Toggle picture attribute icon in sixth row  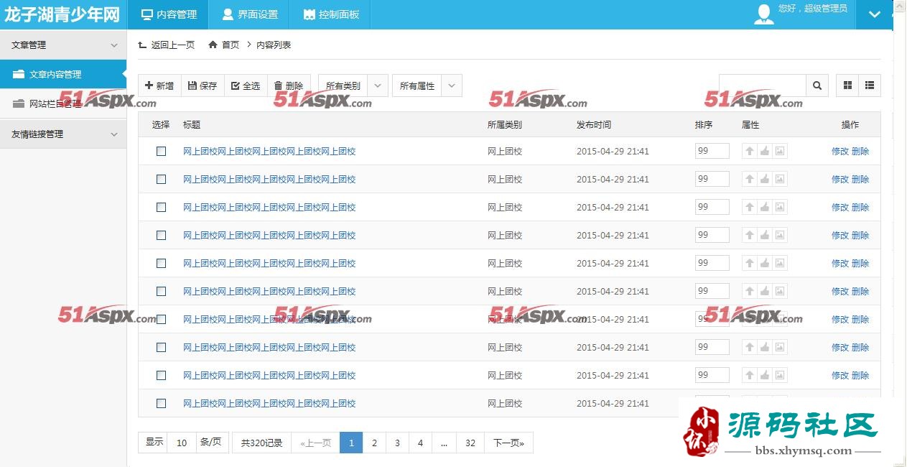[780, 291]
